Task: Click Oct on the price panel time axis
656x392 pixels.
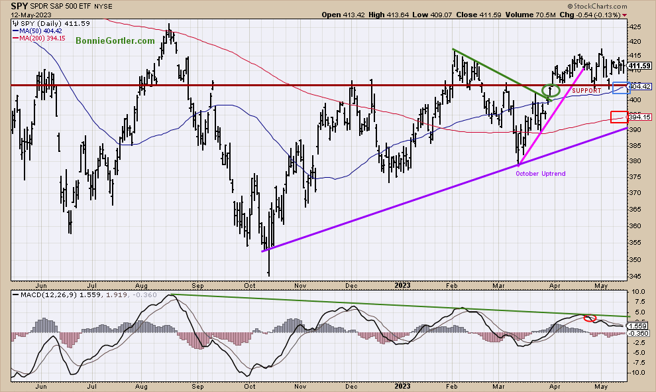Action: (250, 286)
